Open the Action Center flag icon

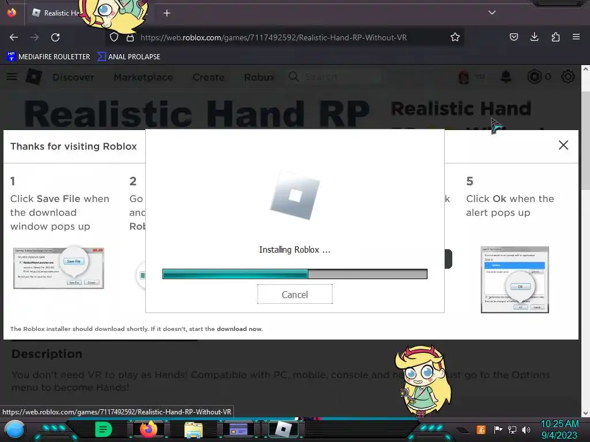pos(498,429)
